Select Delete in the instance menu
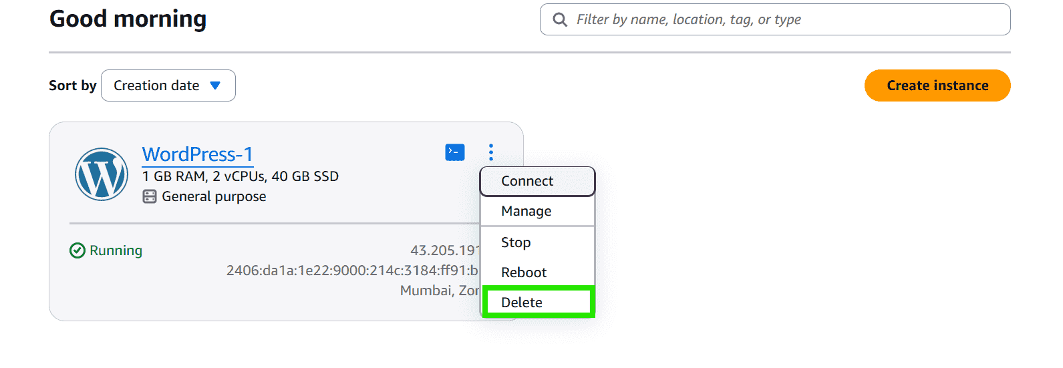Screen dimensions: 1063x368 click(x=538, y=302)
